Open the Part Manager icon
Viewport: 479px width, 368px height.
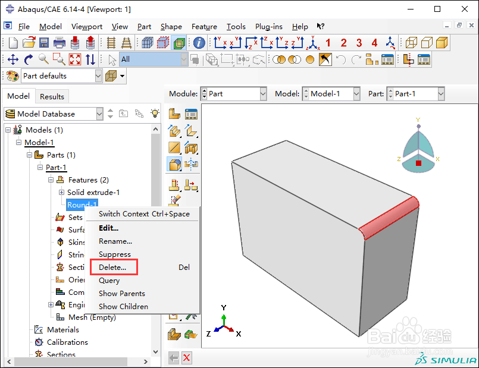(x=191, y=114)
